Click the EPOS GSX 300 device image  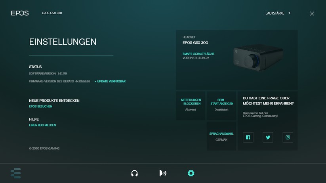click(258, 58)
